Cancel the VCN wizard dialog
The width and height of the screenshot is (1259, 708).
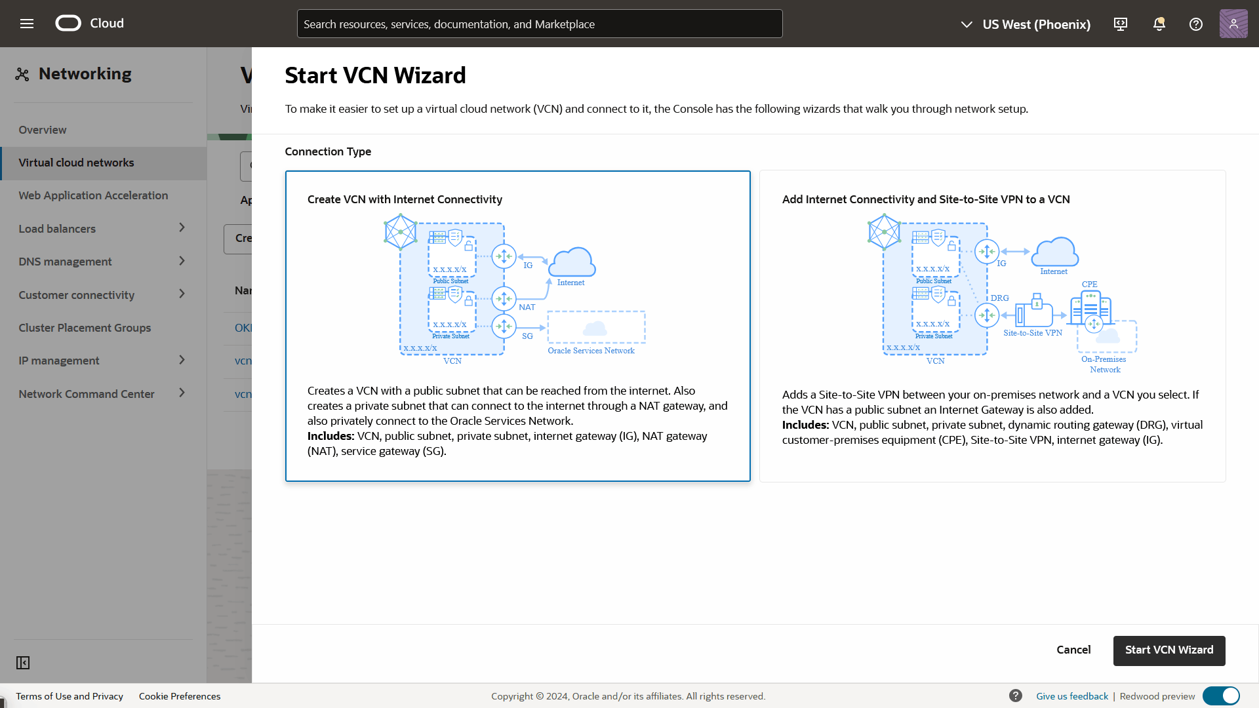tap(1073, 650)
